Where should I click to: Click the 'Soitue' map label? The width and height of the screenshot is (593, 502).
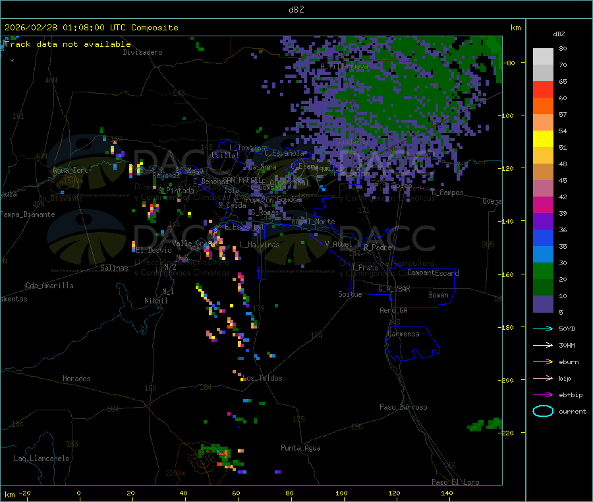[350, 294]
